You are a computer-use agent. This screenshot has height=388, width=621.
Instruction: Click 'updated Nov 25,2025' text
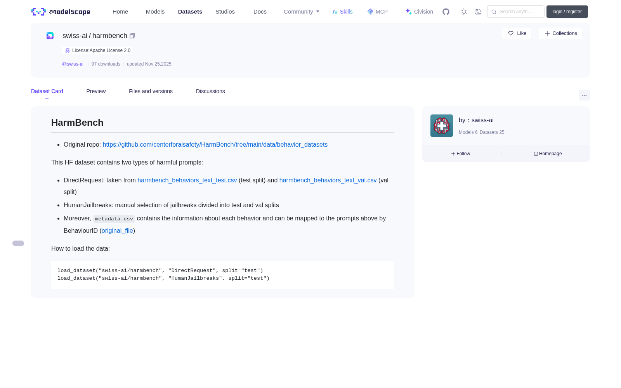(149, 64)
